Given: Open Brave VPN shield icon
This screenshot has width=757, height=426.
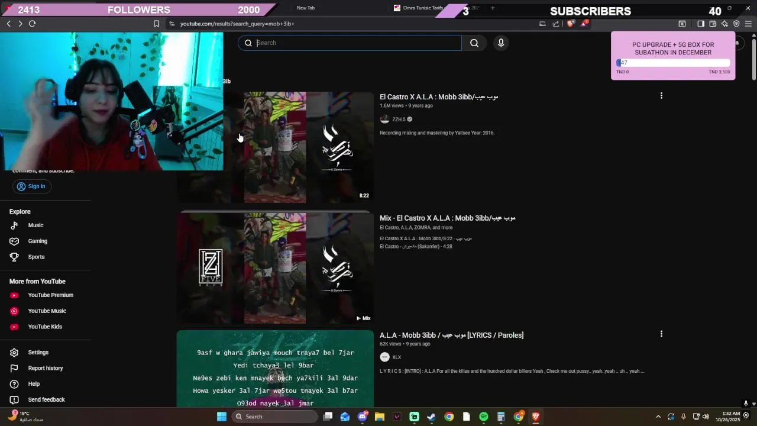Looking at the screenshot, I should 736,24.
